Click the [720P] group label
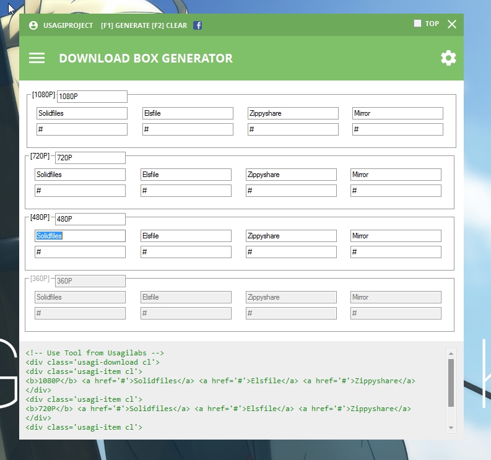Image resolution: width=491 pixels, height=460 pixels. pyautogui.click(x=40, y=156)
